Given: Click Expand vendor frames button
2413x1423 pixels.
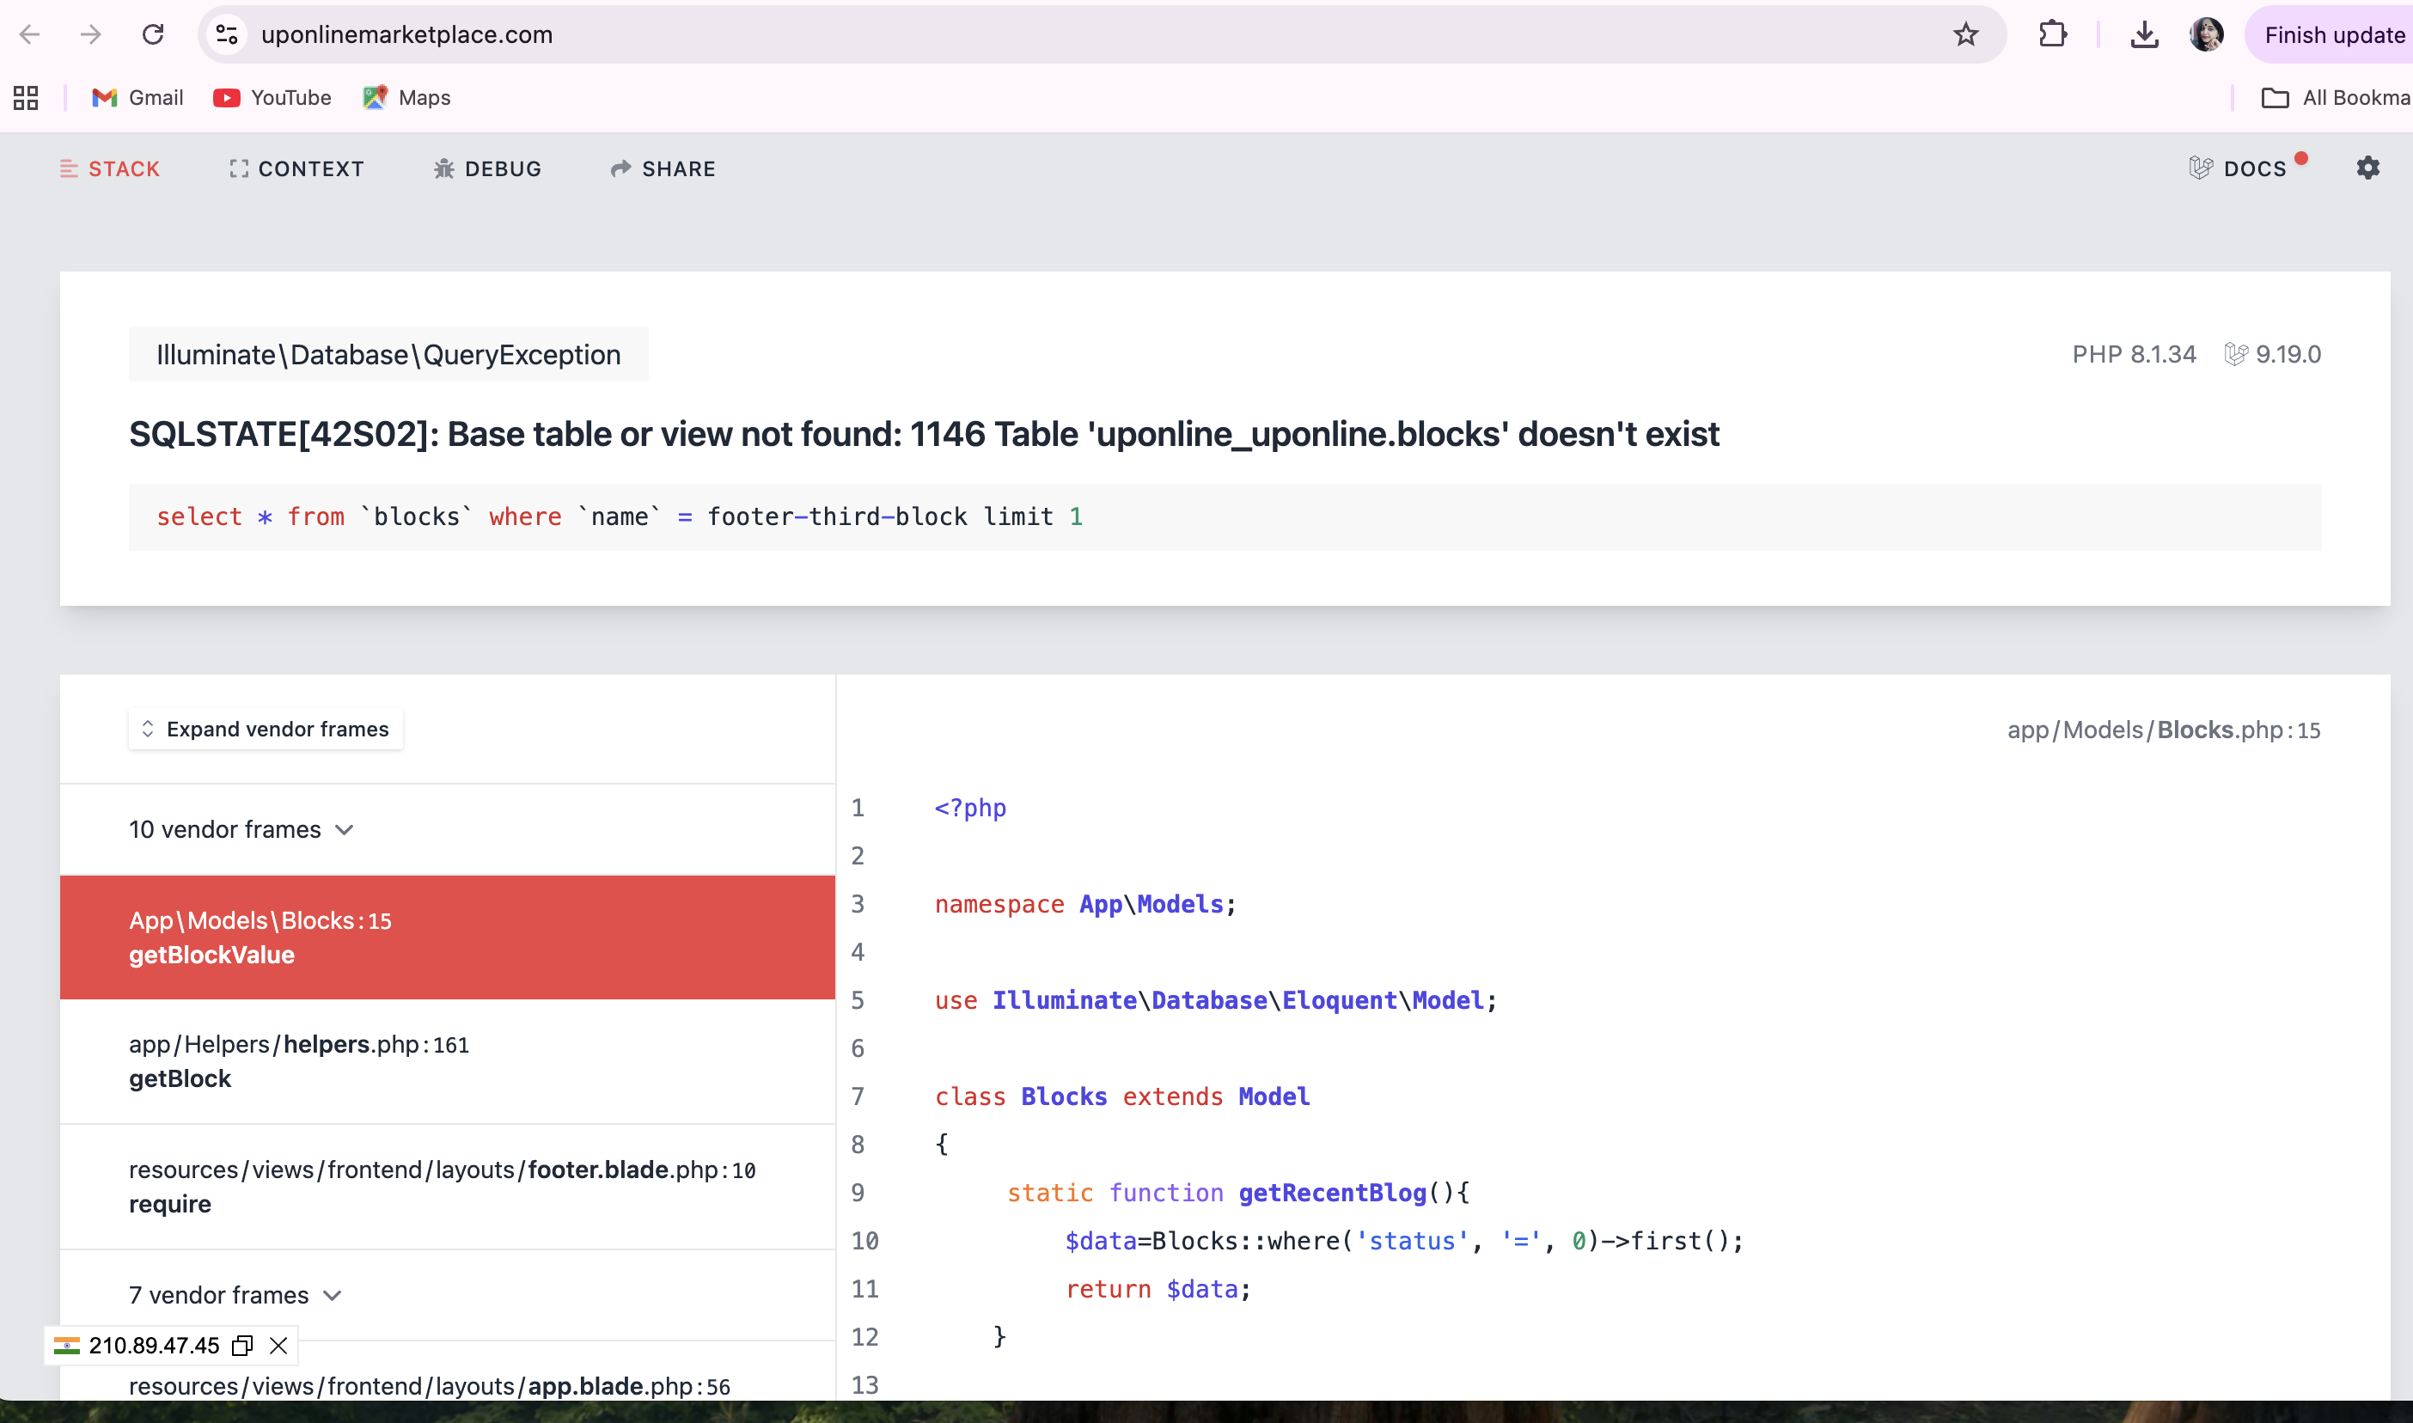Looking at the screenshot, I should pyautogui.click(x=266, y=729).
